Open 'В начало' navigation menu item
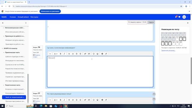The height and width of the screenshot is (108, 192). (13, 17)
